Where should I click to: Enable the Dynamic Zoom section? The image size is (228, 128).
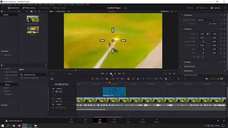181,66
